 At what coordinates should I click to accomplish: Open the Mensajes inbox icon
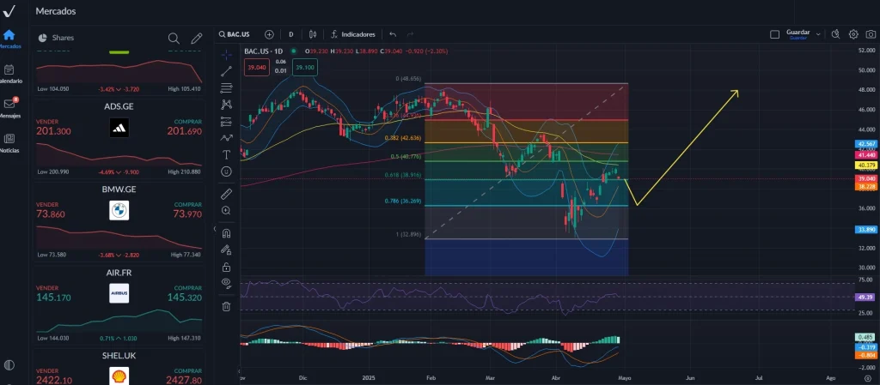click(9, 104)
